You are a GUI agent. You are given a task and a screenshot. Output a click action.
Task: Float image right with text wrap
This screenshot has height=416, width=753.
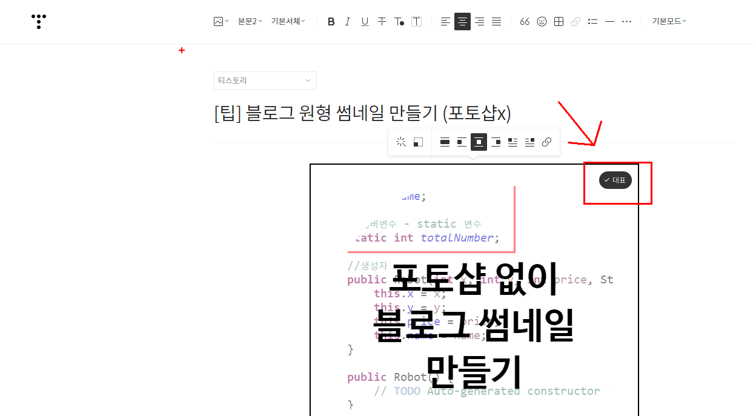tap(529, 142)
